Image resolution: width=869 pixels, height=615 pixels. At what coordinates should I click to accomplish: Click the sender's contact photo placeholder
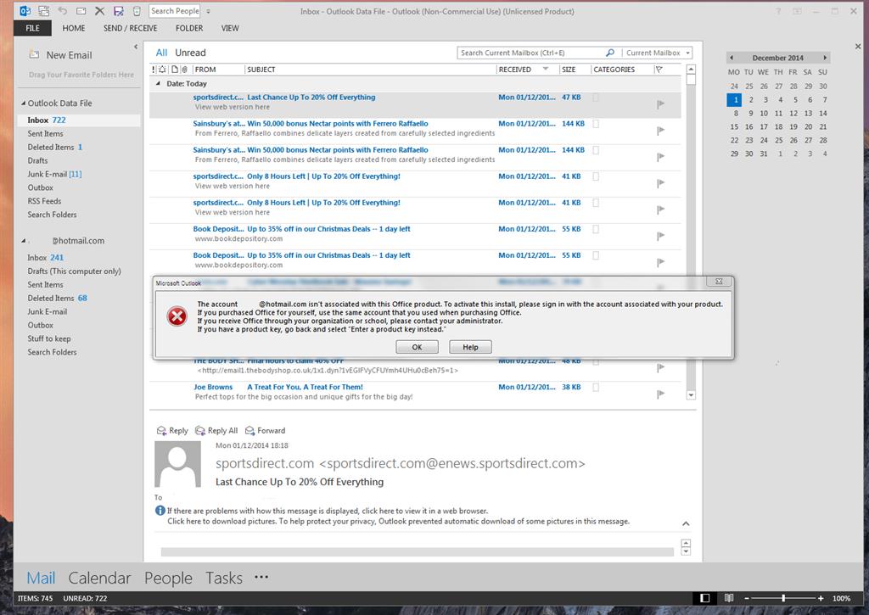point(177,464)
